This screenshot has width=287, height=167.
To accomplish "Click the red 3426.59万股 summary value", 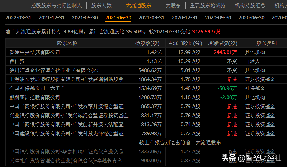I will (x=206, y=32).
